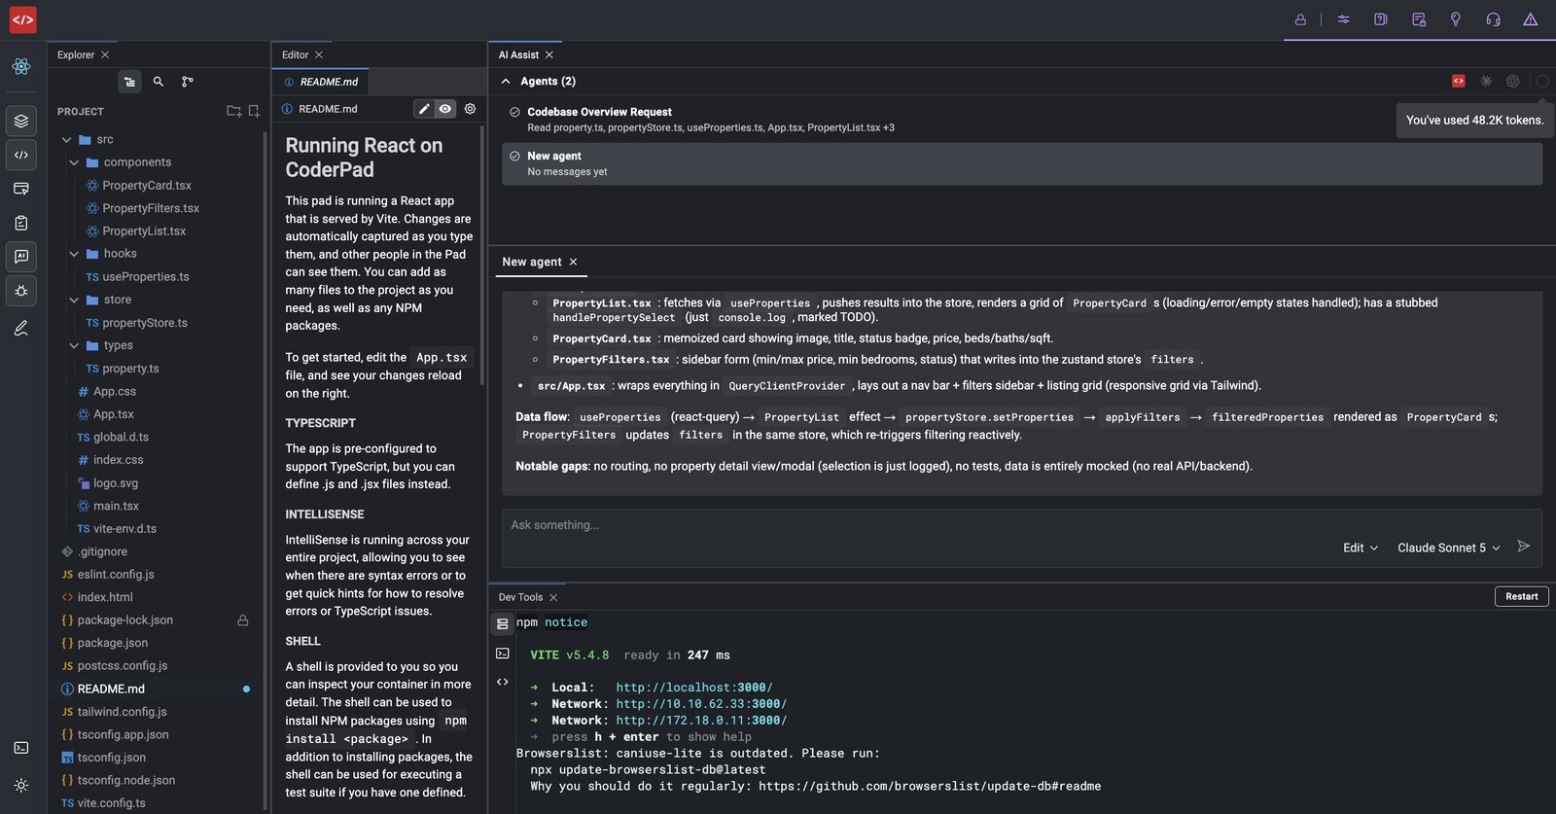Open PropertyCard.tsx in file tree

click(x=147, y=186)
